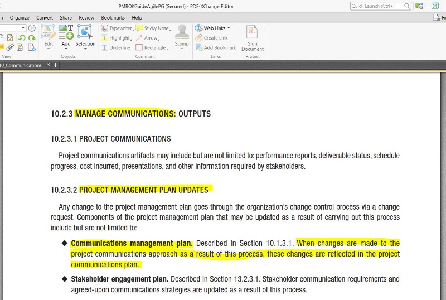This screenshot has width=446, height=300.
Task: Expand the Edit tool dropdown arrow
Action: [x=49, y=49]
